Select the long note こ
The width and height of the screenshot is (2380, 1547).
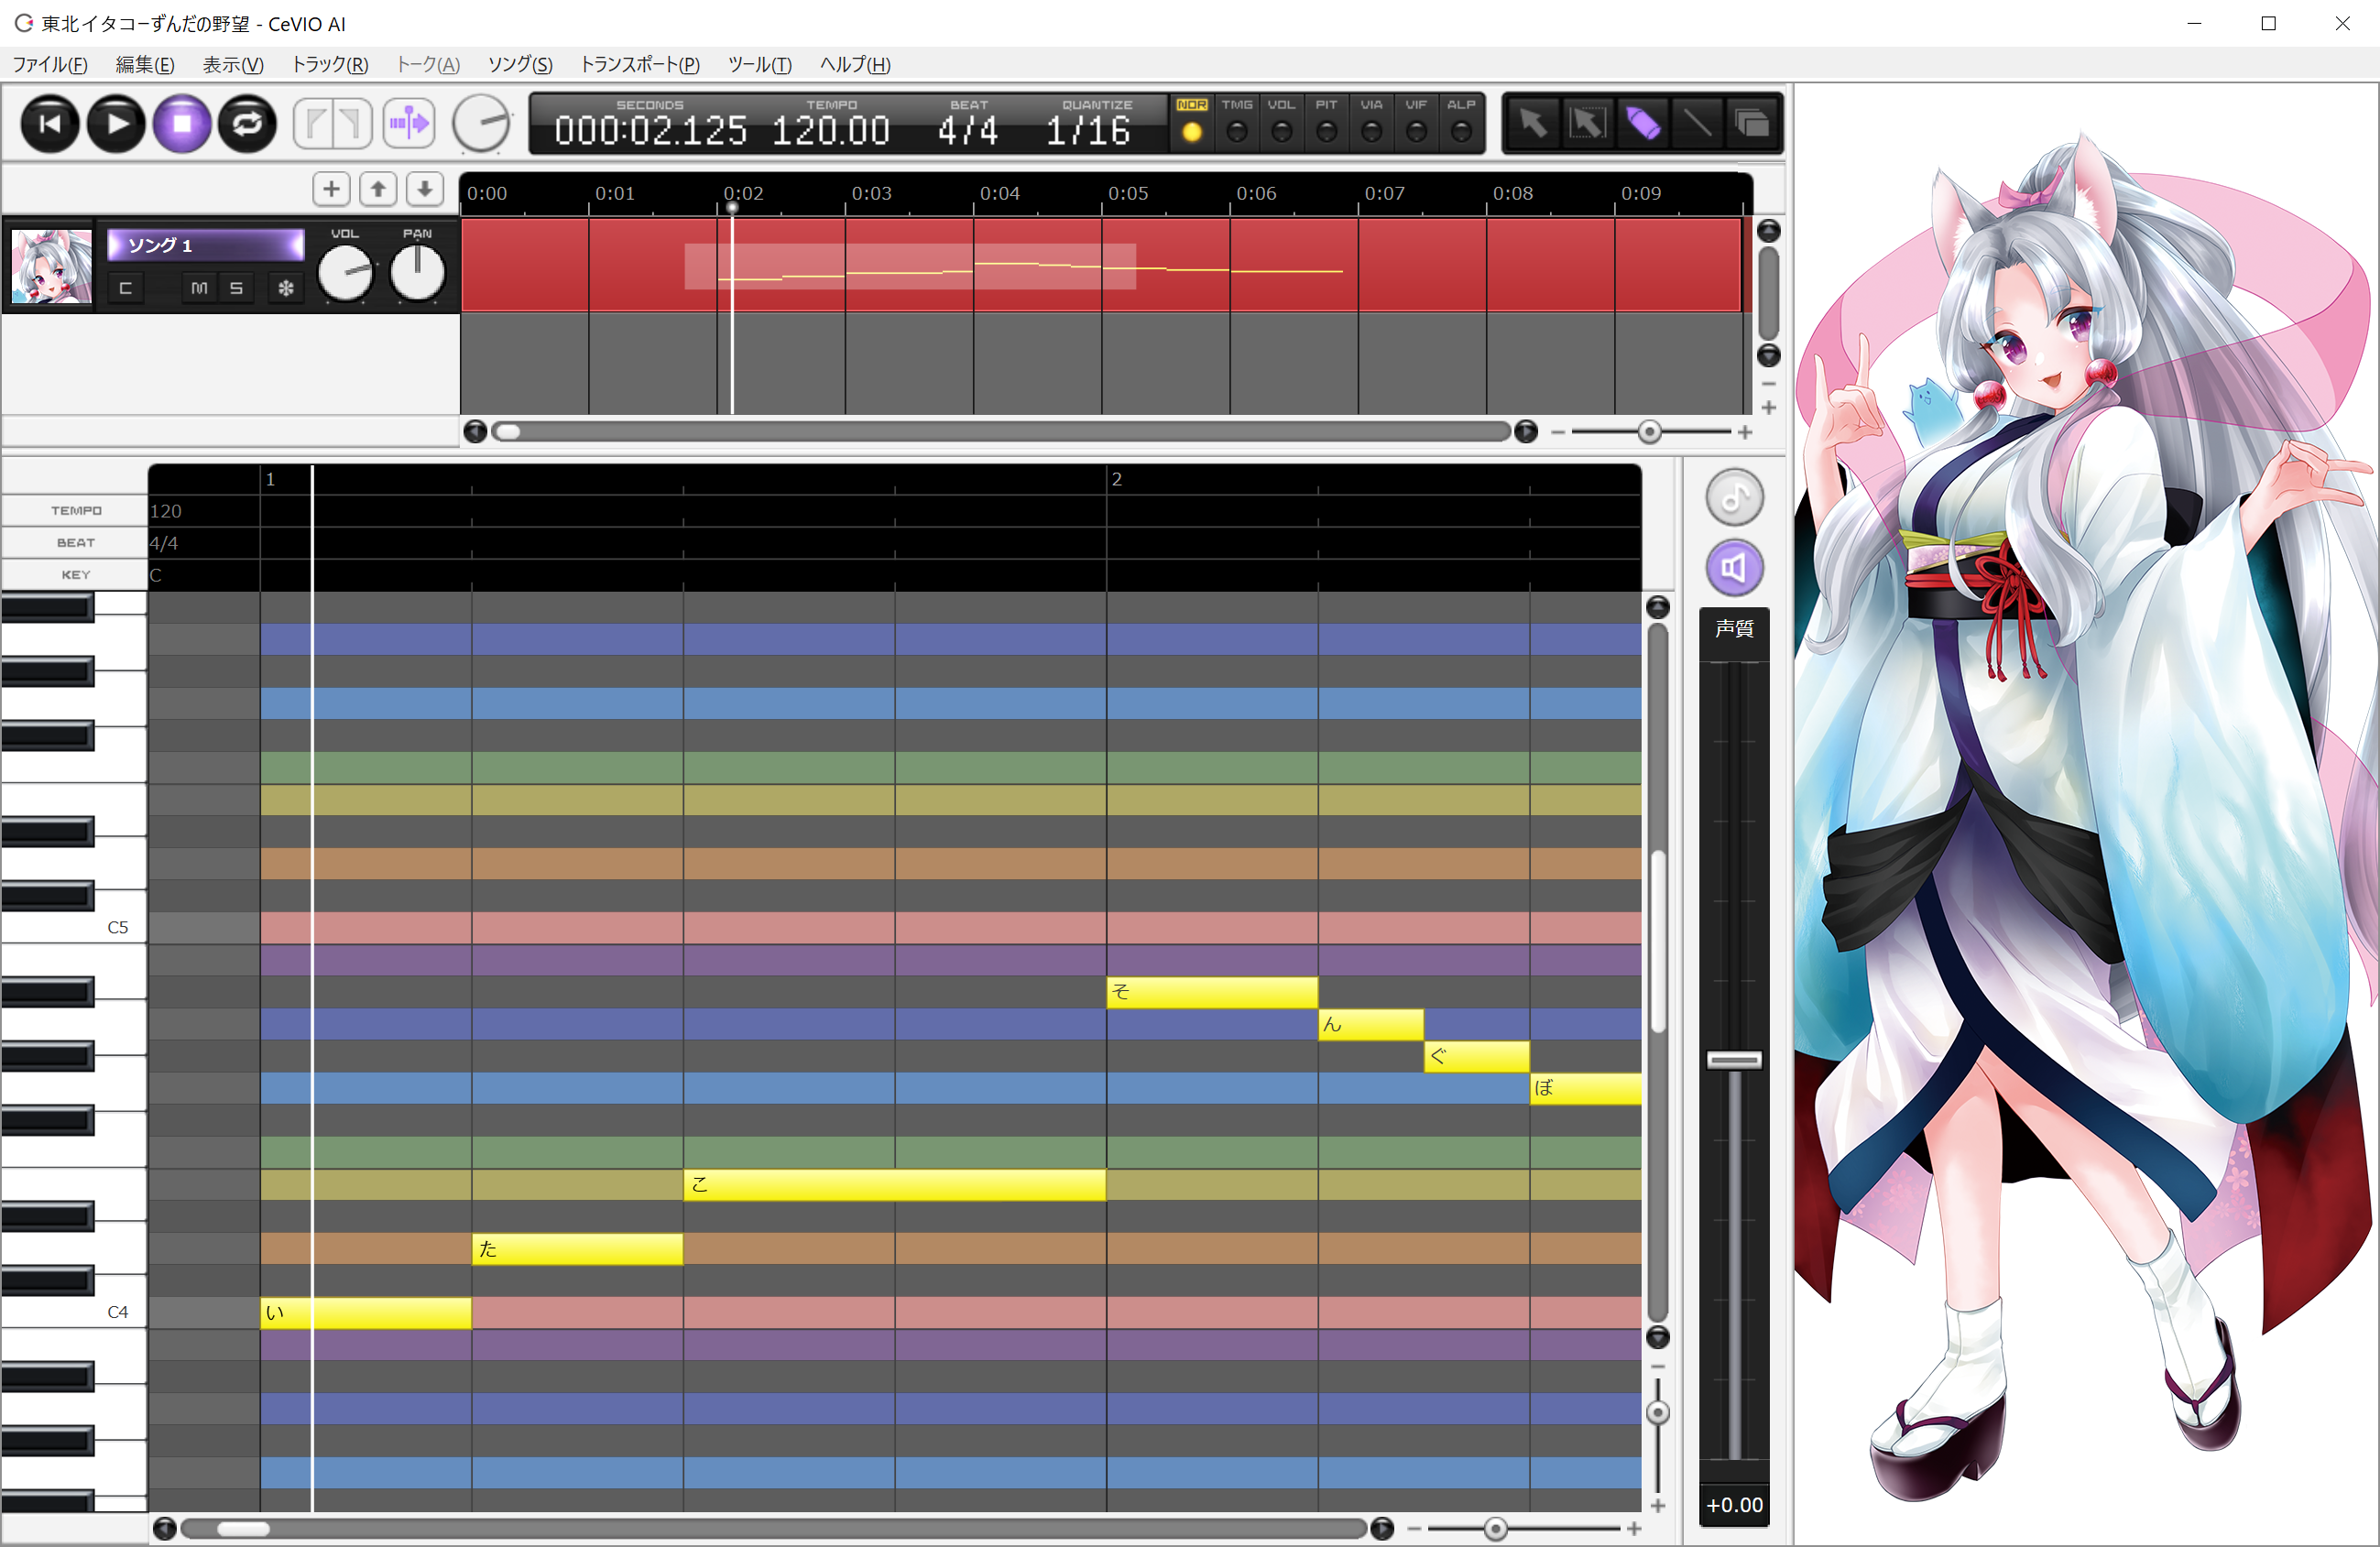(x=895, y=1184)
